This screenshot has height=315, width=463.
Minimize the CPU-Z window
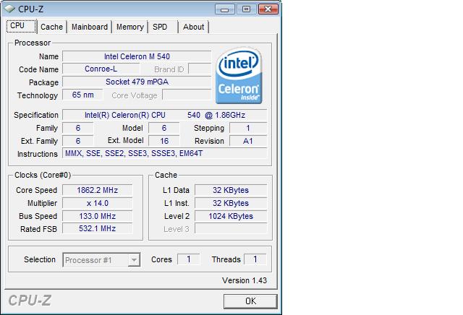pyautogui.click(x=226, y=9)
